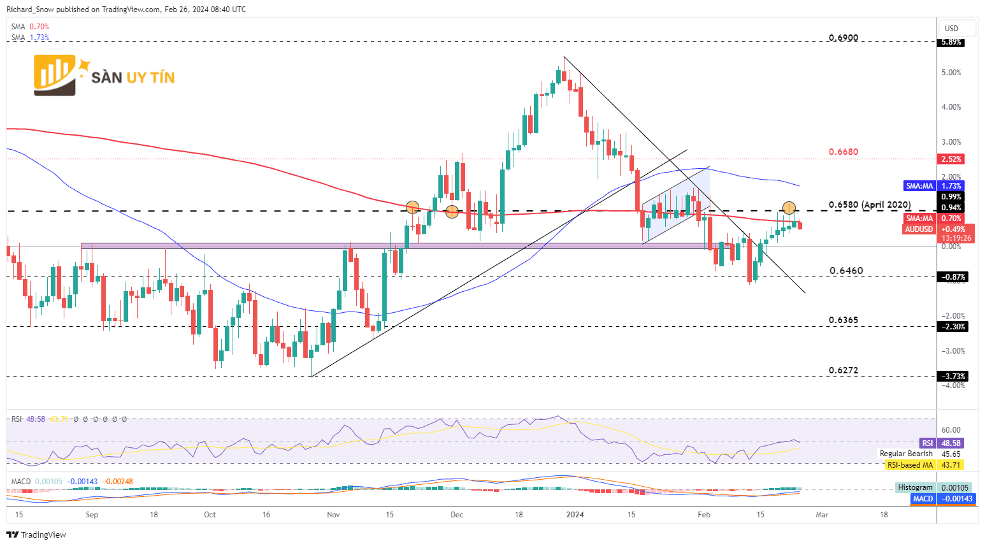Image resolution: width=985 pixels, height=546 pixels.
Task: Click the Regular Bearish label
Action: (906, 454)
